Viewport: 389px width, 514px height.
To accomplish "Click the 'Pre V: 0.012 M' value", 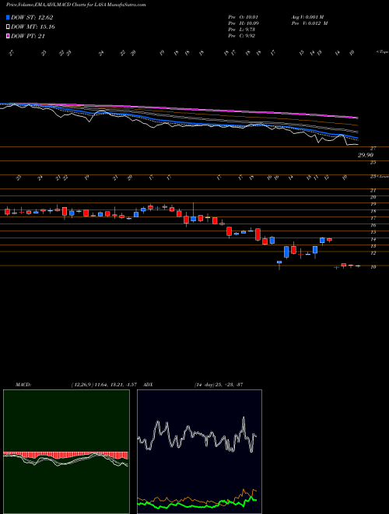I will click(309, 23).
